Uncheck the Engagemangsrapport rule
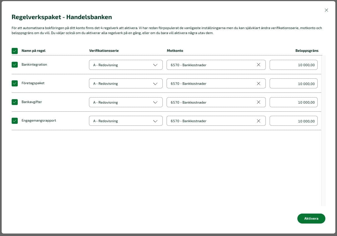 click(x=15, y=120)
